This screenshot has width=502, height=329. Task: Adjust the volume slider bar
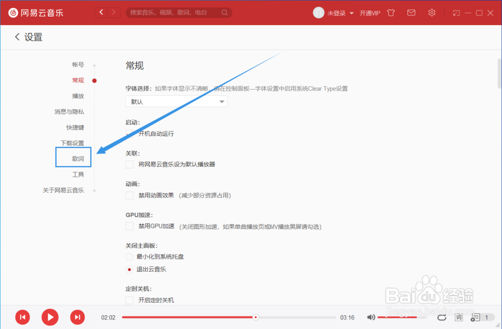tap(402, 317)
